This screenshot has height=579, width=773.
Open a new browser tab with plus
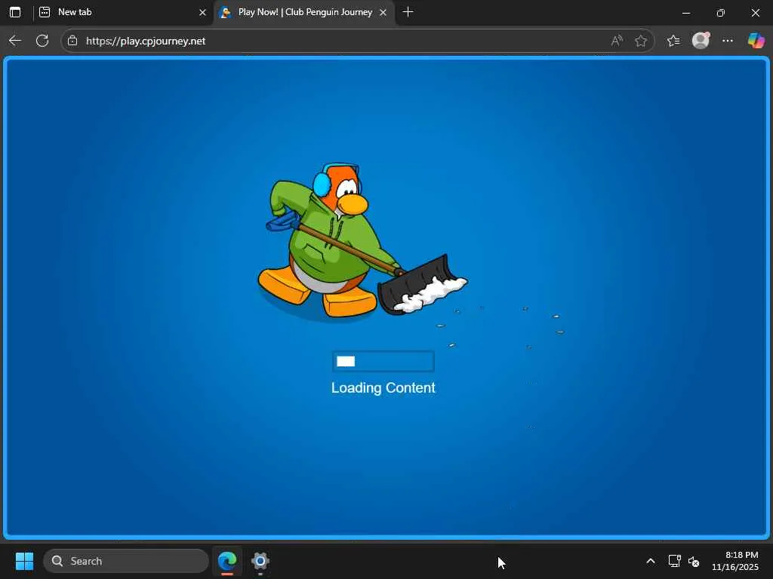click(408, 12)
